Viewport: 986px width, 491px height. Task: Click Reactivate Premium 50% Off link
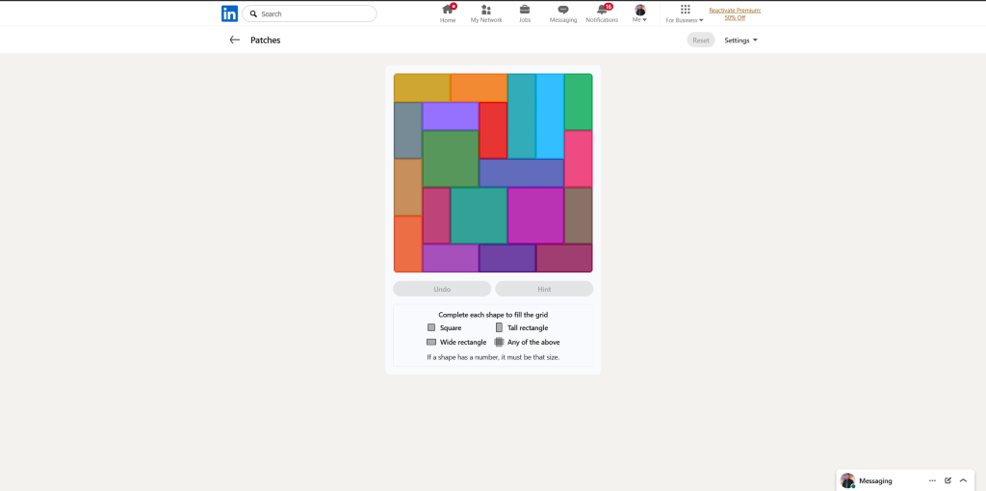pos(735,13)
